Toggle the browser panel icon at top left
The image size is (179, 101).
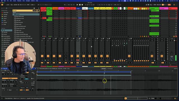(x=2, y=5)
